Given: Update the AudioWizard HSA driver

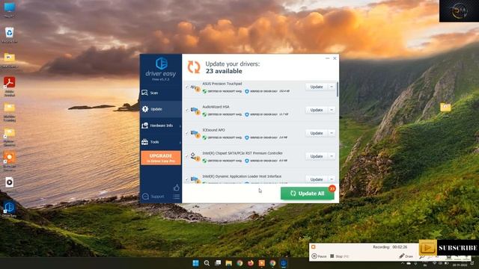Looking at the screenshot, I should [x=317, y=110].
